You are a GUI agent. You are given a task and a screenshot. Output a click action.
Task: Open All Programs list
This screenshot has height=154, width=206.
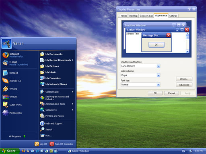point(17,136)
